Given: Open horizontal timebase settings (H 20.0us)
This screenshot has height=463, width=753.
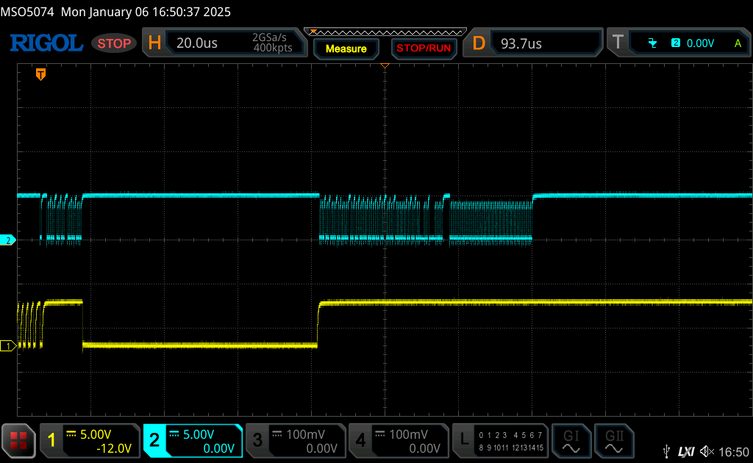Looking at the screenshot, I should point(224,43).
